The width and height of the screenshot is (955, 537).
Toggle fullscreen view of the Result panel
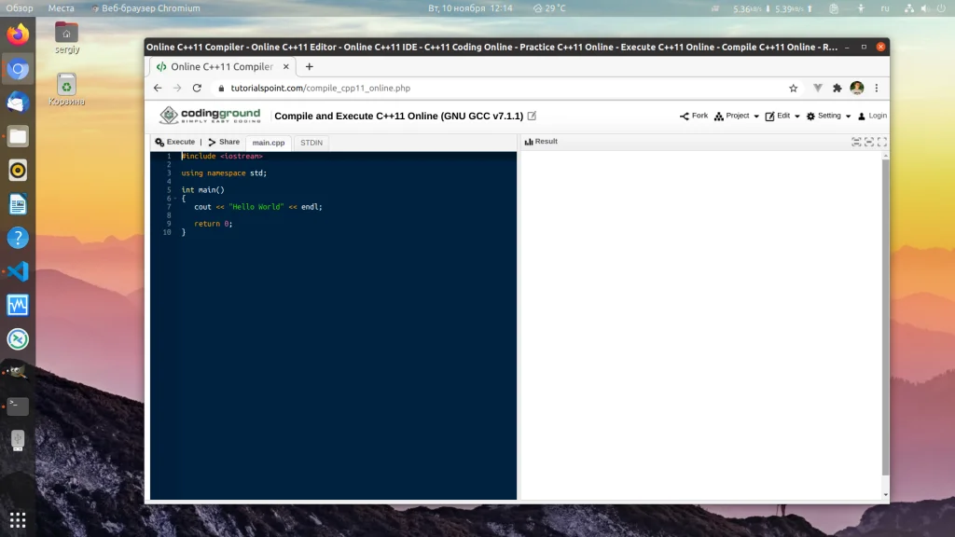click(882, 142)
